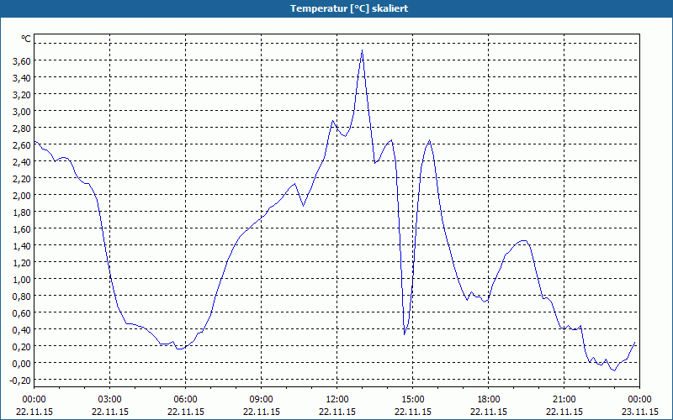673x420 pixels.
Task: Select the 2,00 y-axis value label
Action: (x=22, y=196)
